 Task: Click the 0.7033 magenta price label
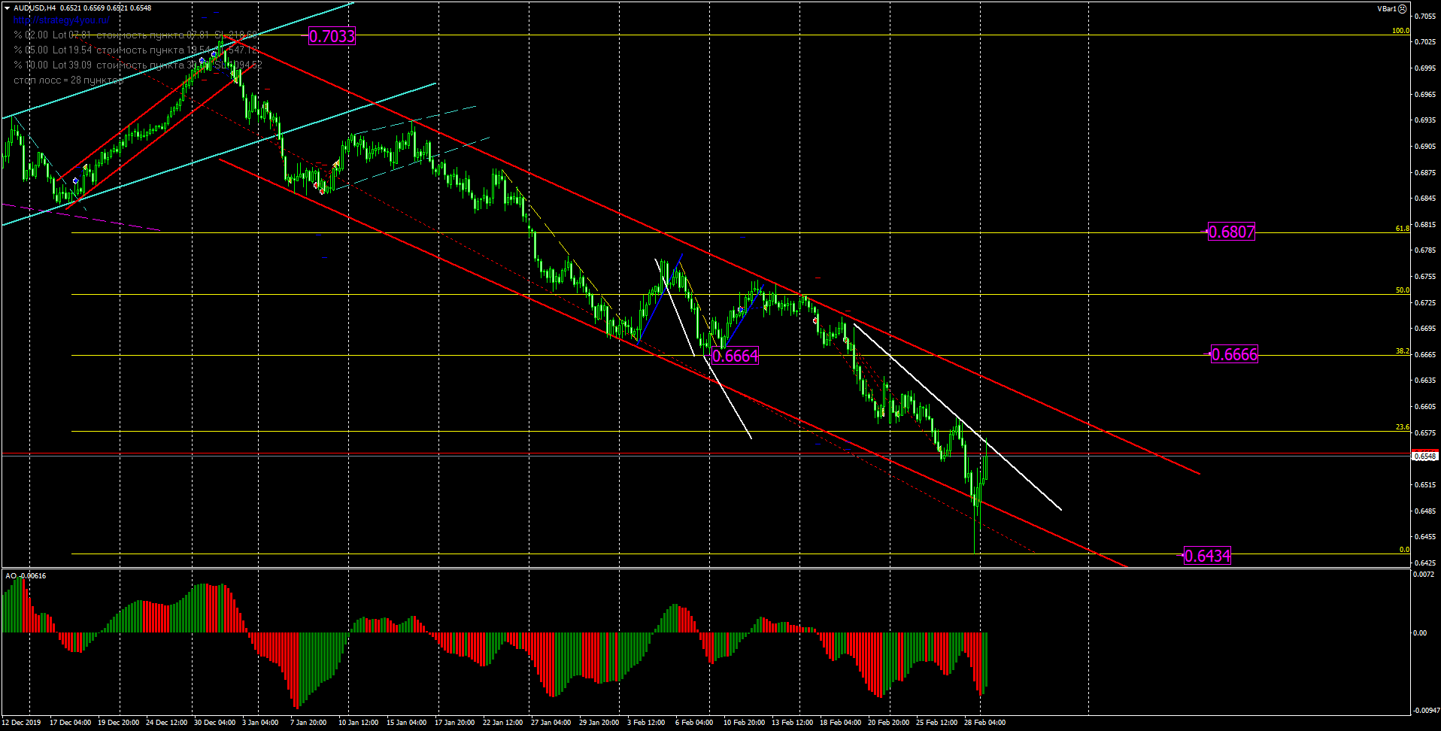[x=332, y=36]
